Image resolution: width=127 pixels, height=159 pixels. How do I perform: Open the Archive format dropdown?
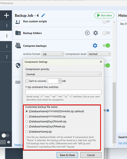tap(53, 54)
